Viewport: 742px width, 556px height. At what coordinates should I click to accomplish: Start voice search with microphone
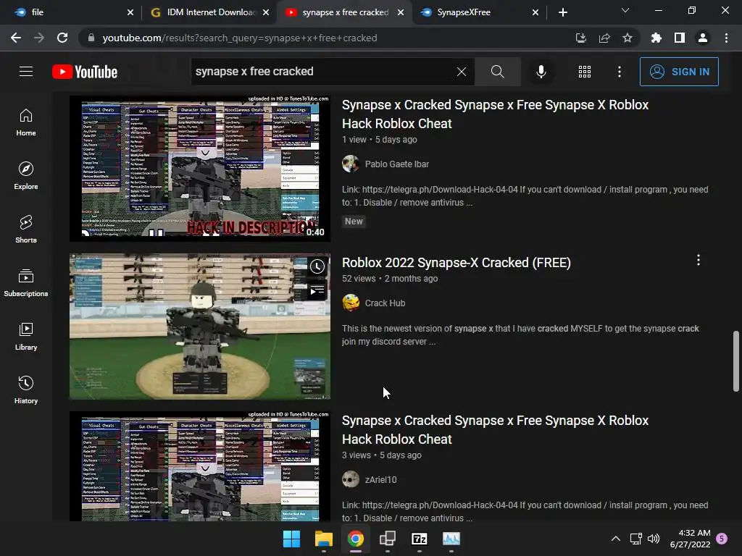pyautogui.click(x=541, y=72)
